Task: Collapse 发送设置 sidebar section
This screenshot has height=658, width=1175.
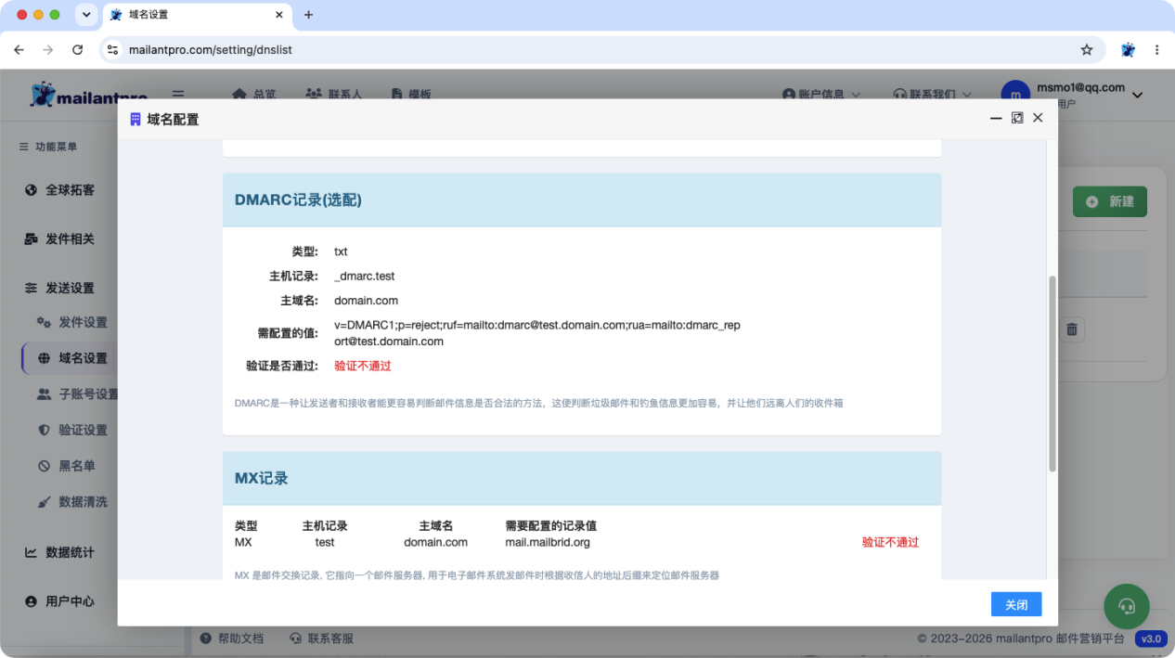Action: [x=70, y=289]
